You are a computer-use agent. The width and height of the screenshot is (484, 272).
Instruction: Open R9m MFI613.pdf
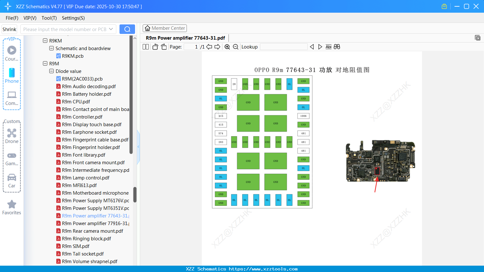[x=76, y=185]
